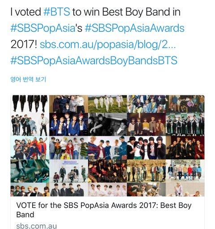Image resolution: width=215 pixels, height=229 pixels.
Task: Tap the black suits legs photo in collage
Action: (30, 104)
